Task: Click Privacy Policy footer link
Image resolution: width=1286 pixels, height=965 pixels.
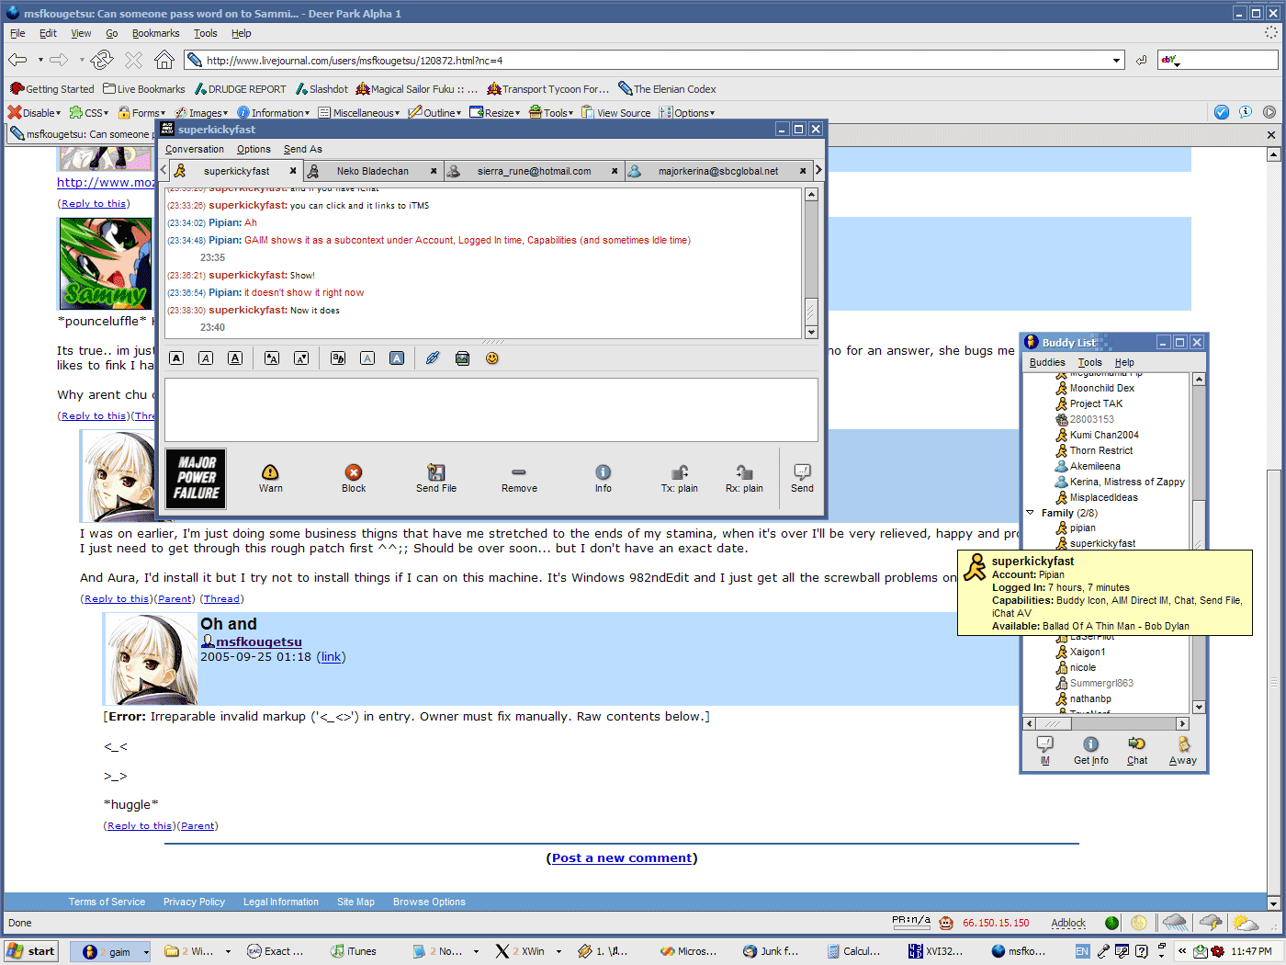Action: pyautogui.click(x=194, y=902)
